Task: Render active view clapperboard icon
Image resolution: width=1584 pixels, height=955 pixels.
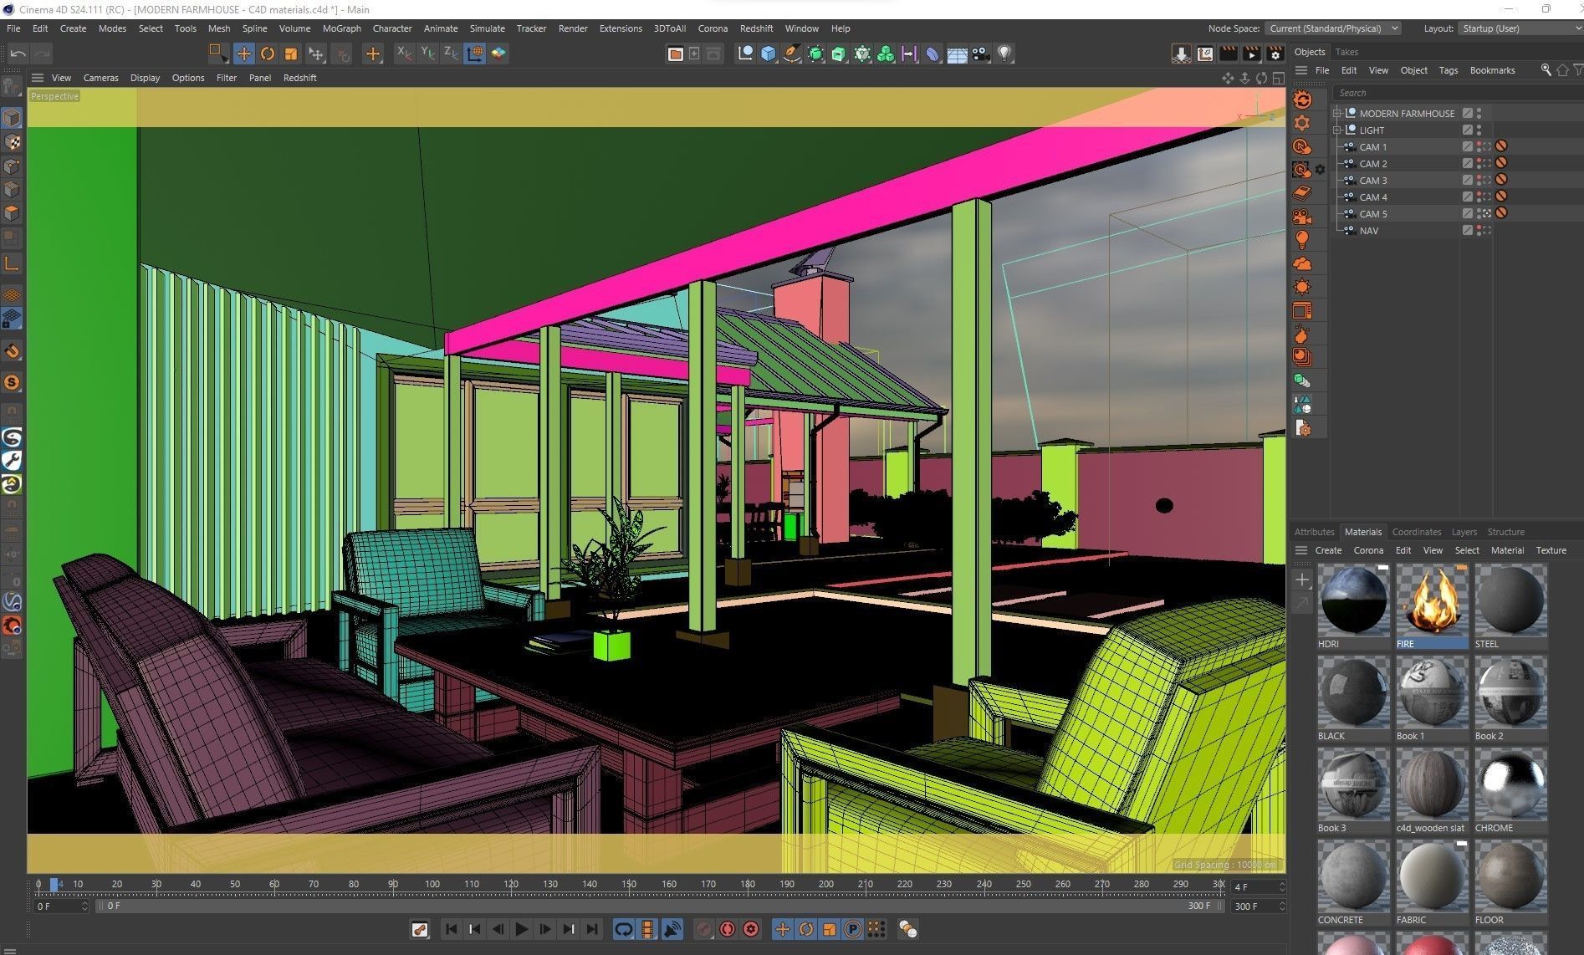Action: pos(1229,54)
